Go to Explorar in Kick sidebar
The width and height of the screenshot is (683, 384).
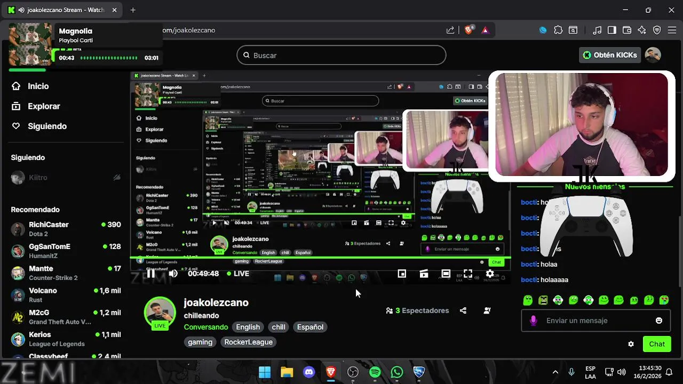(x=36, y=106)
